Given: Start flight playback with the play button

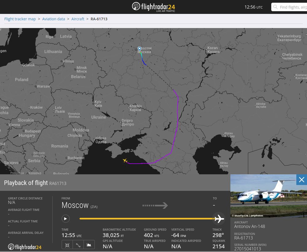Looking at the screenshot, I should [x=66, y=219].
